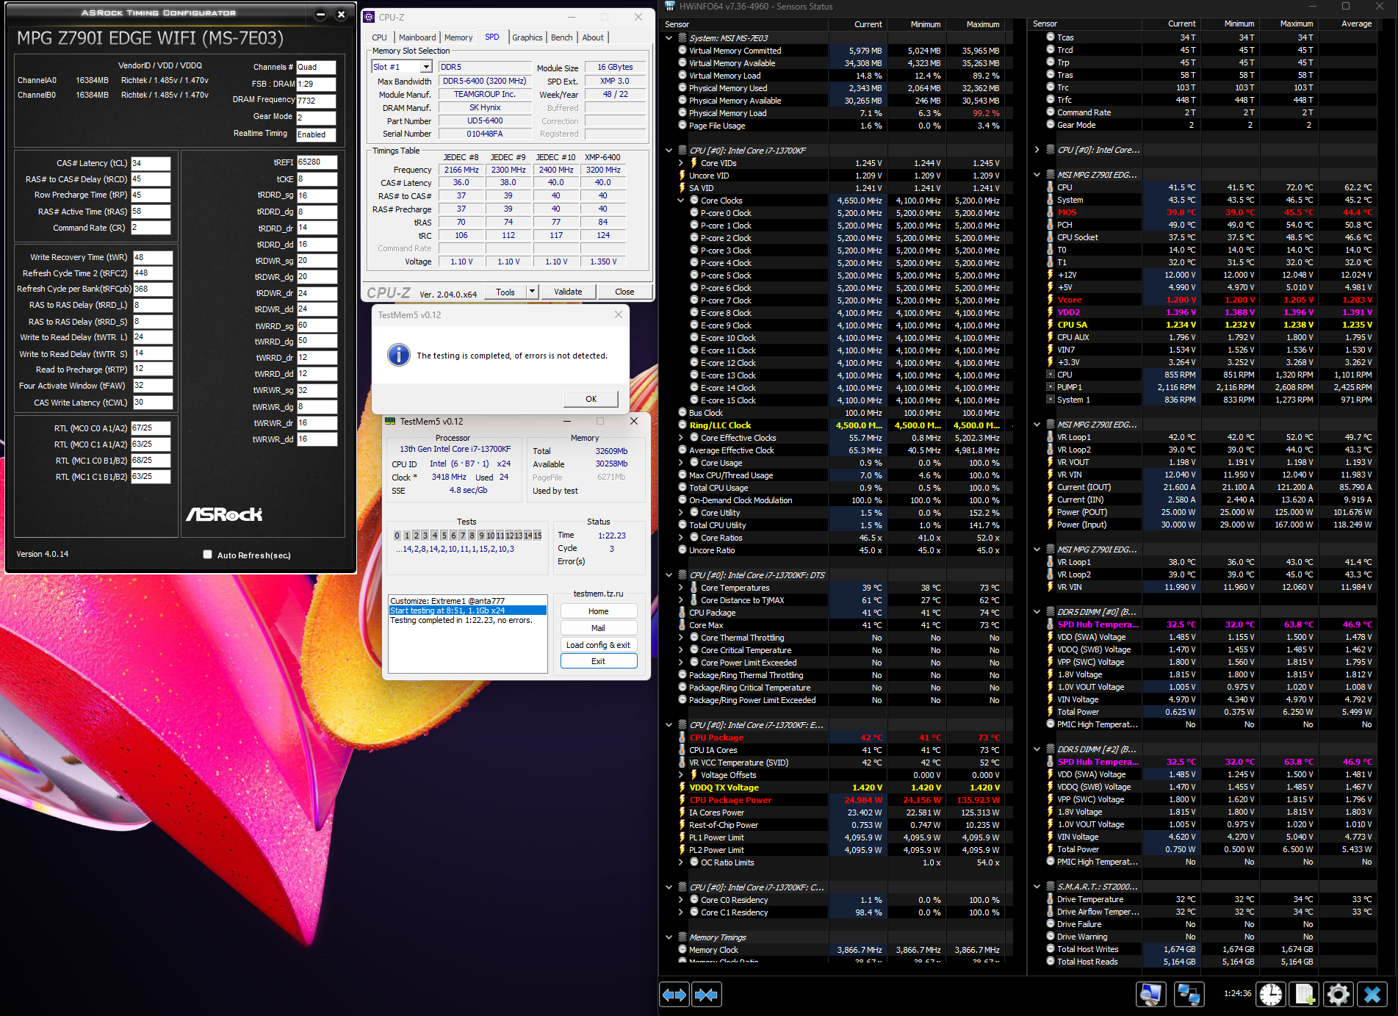Screen dimensions: 1398x1016
Task: Click the Close button at CPU-Z bottom
Action: pyautogui.click(x=624, y=292)
